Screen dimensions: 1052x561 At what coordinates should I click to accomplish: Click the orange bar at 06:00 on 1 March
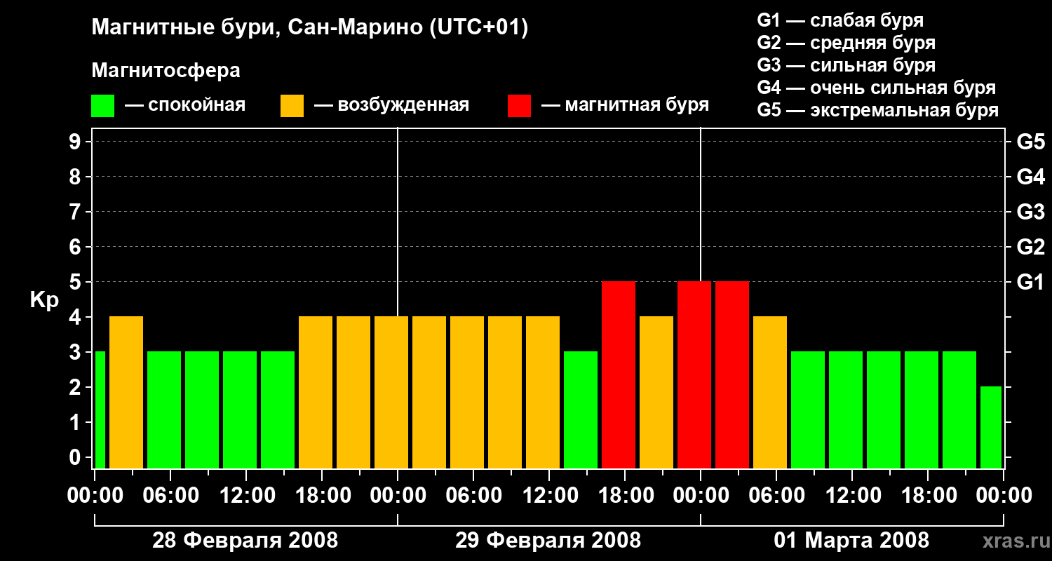(770, 393)
